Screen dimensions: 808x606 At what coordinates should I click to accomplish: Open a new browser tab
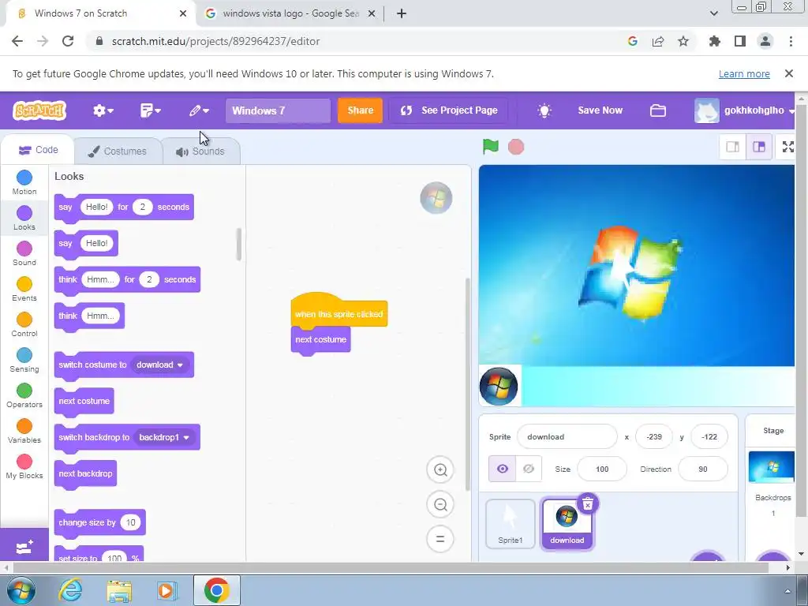[402, 13]
